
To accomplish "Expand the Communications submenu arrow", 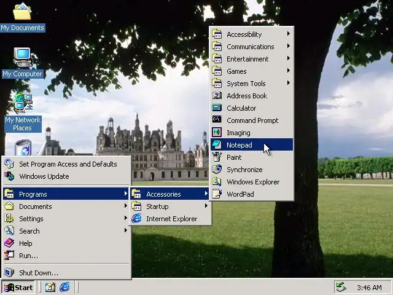I will [289, 46].
